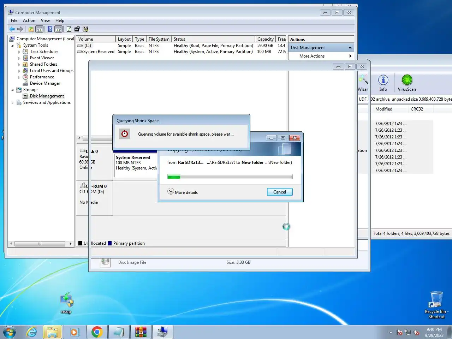Screen dimensions: 452x339
Task: Click the Refresh toolbar icon
Action: point(69,29)
